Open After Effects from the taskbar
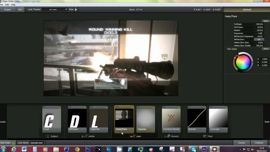This screenshot has width=270, height=152. [204, 149]
